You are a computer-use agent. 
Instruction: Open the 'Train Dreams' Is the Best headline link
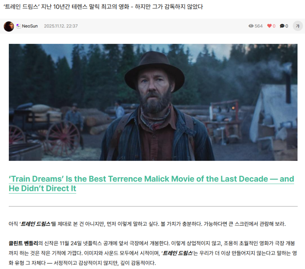click(151, 184)
